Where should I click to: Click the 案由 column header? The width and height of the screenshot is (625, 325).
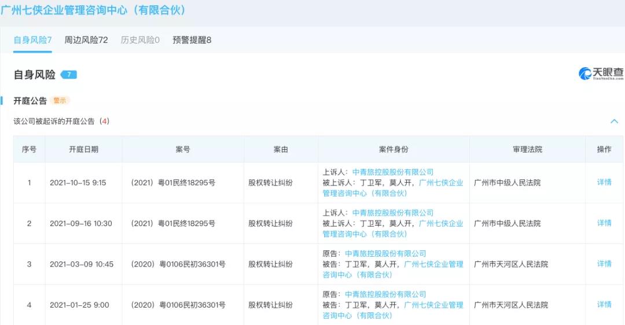point(281,149)
